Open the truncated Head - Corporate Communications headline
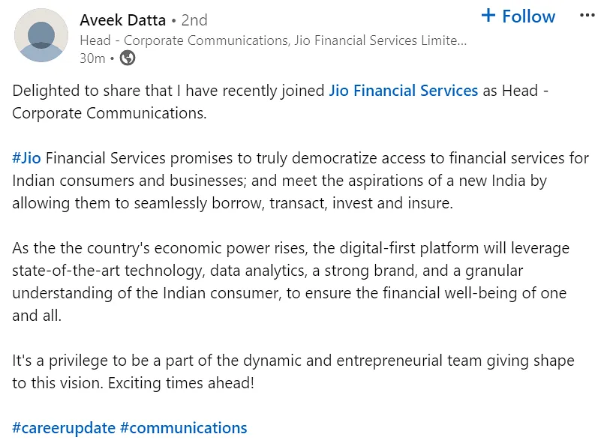 273,40
